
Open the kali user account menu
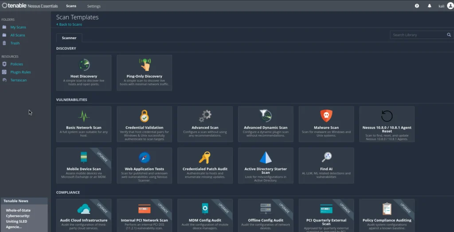pos(444,6)
